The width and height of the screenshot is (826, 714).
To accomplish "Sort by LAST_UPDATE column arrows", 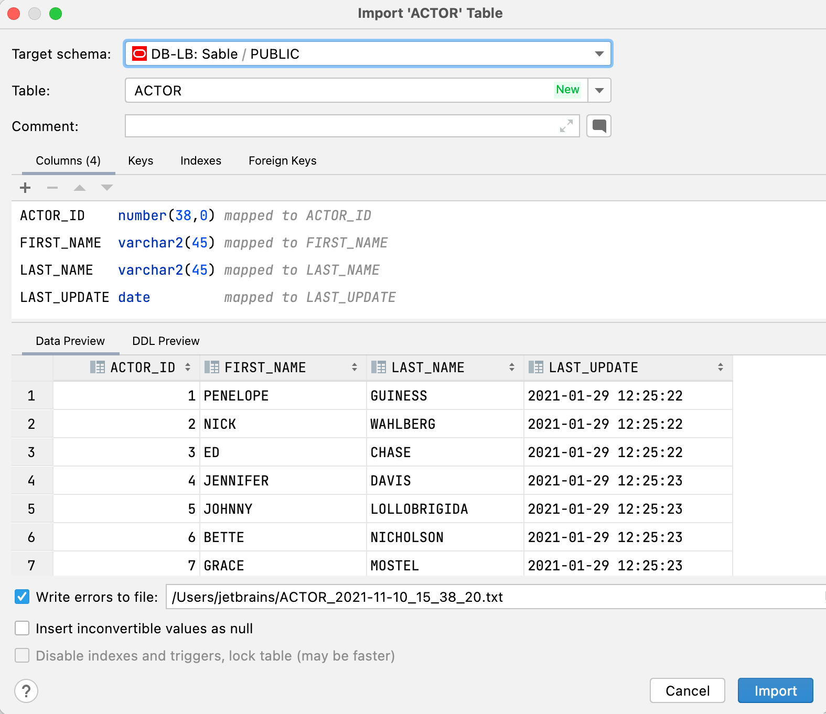I will [x=721, y=367].
